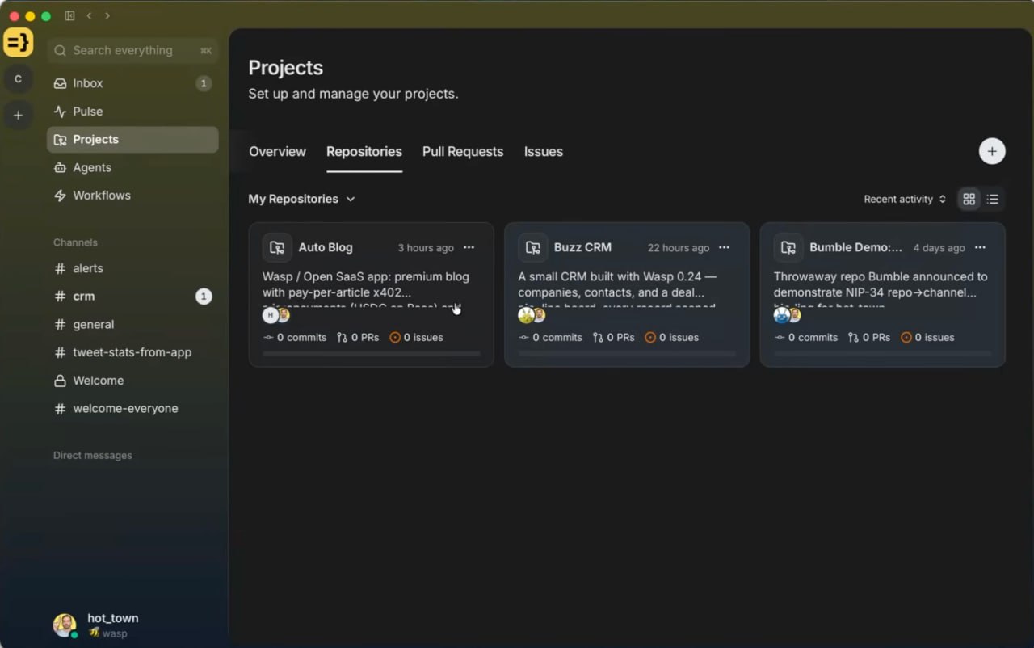This screenshot has height=648, width=1034.
Task: Open the alerts channel
Action: click(132, 268)
